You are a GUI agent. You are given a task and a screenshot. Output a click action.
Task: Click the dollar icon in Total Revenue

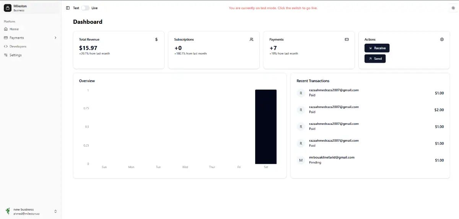pyautogui.click(x=156, y=39)
